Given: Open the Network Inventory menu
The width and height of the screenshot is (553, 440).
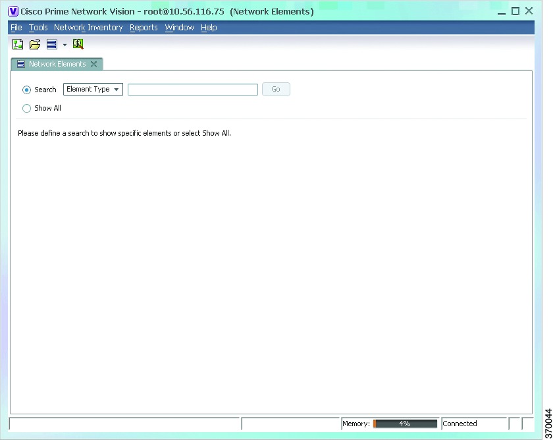Looking at the screenshot, I should point(88,28).
